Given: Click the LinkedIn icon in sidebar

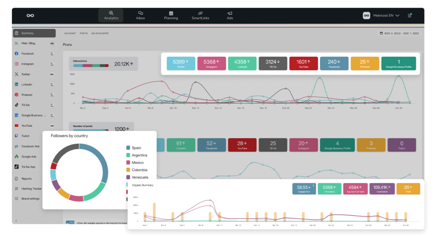Looking at the screenshot, I should [17, 84].
